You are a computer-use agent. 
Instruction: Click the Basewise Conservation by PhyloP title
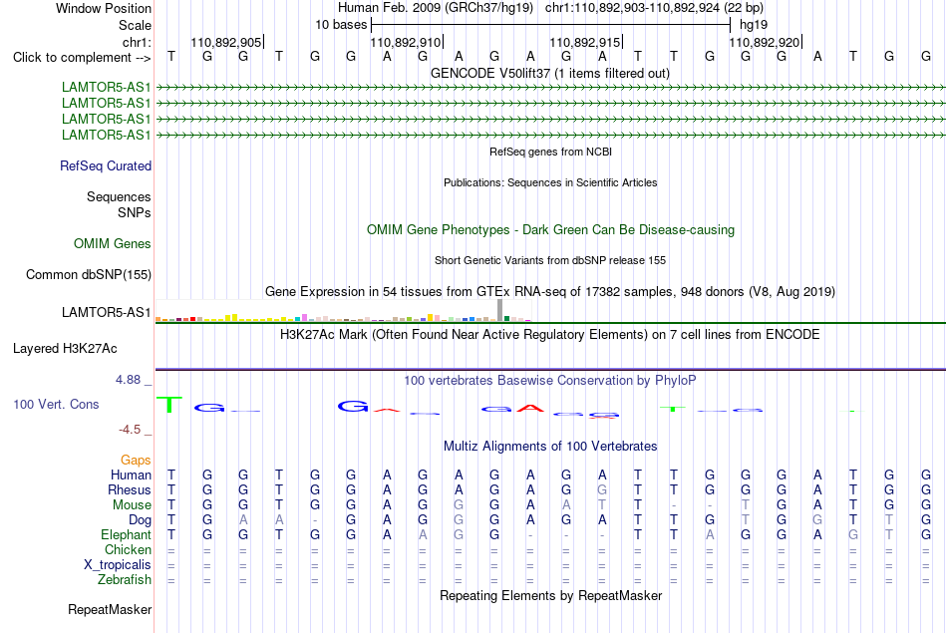550,381
